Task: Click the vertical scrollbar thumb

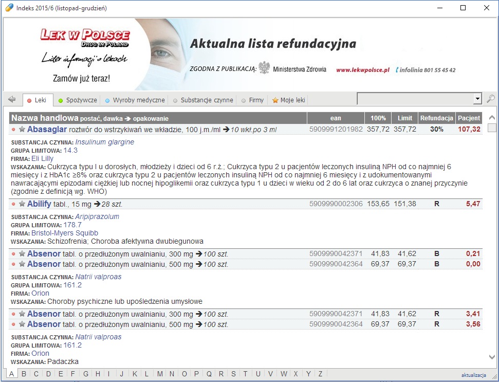Action: (492, 128)
